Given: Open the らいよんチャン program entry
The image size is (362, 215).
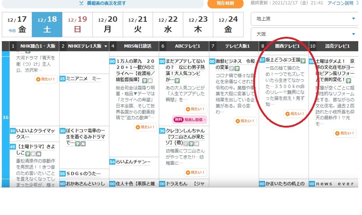Looking at the screenshot, I should pos(133,162).
